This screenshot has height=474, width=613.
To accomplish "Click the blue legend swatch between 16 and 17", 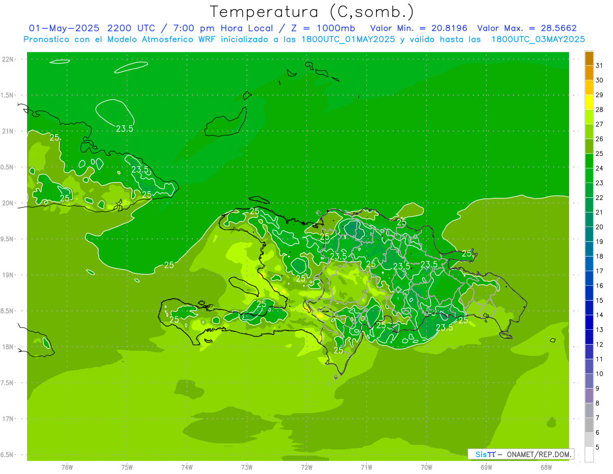I will (x=589, y=278).
